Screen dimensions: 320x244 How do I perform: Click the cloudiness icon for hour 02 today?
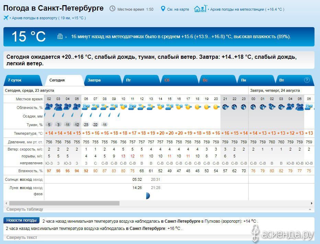click(x=49, y=107)
